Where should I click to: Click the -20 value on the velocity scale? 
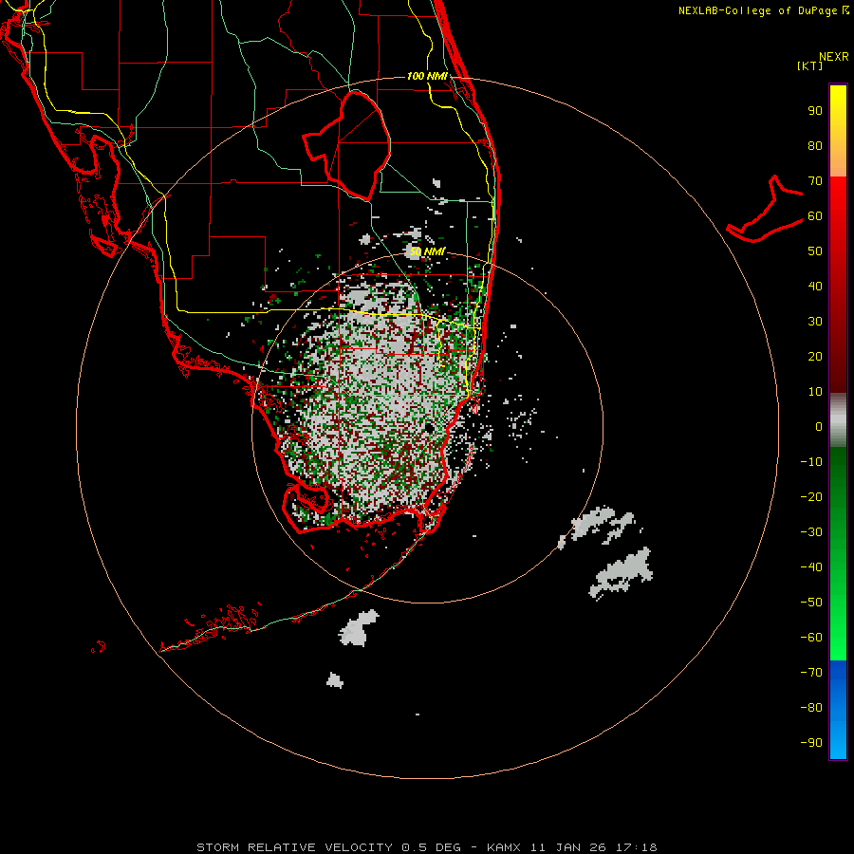point(811,496)
